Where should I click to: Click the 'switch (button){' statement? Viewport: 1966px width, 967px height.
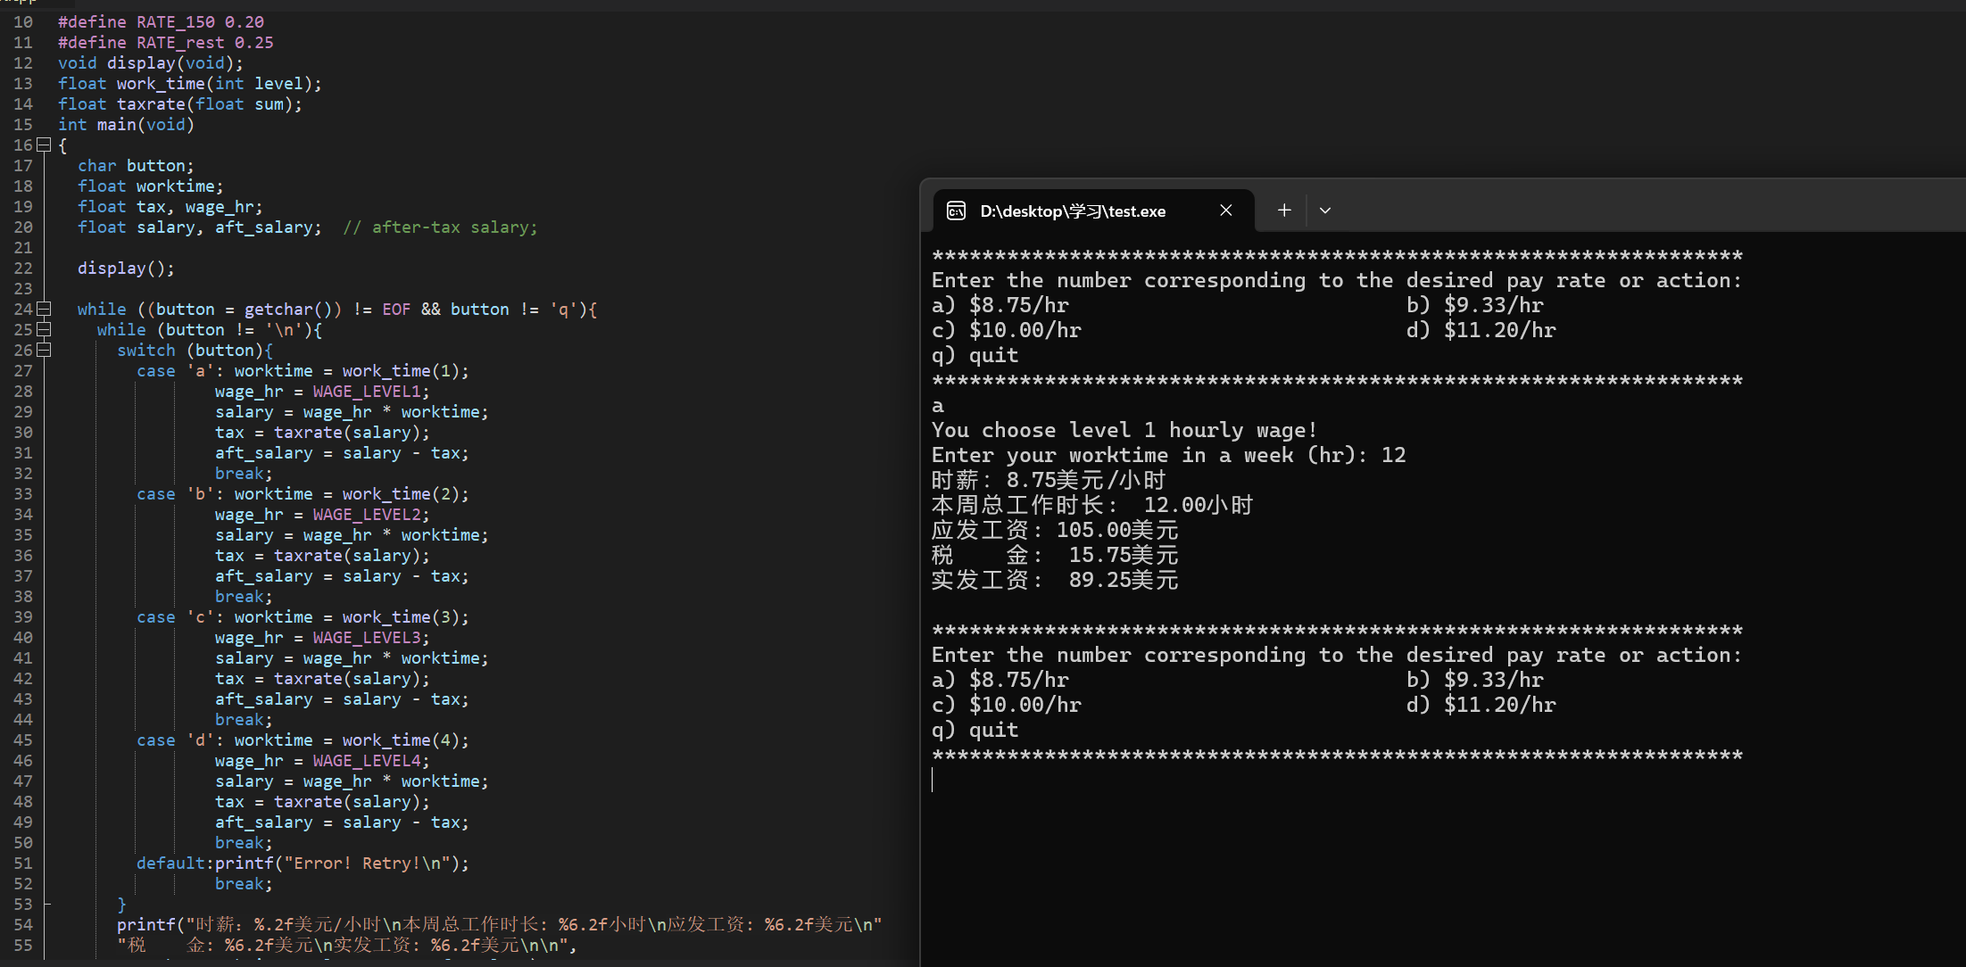[195, 350]
